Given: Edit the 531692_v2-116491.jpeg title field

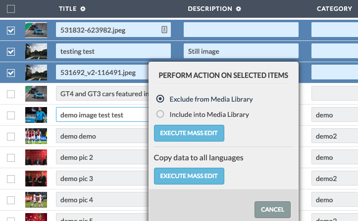Looking at the screenshot, I should 102,73.
